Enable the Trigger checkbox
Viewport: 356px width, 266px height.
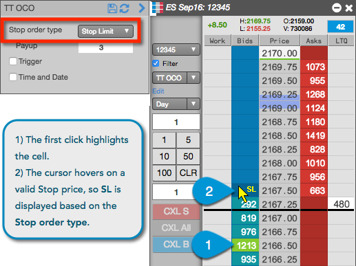(x=13, y=61)
